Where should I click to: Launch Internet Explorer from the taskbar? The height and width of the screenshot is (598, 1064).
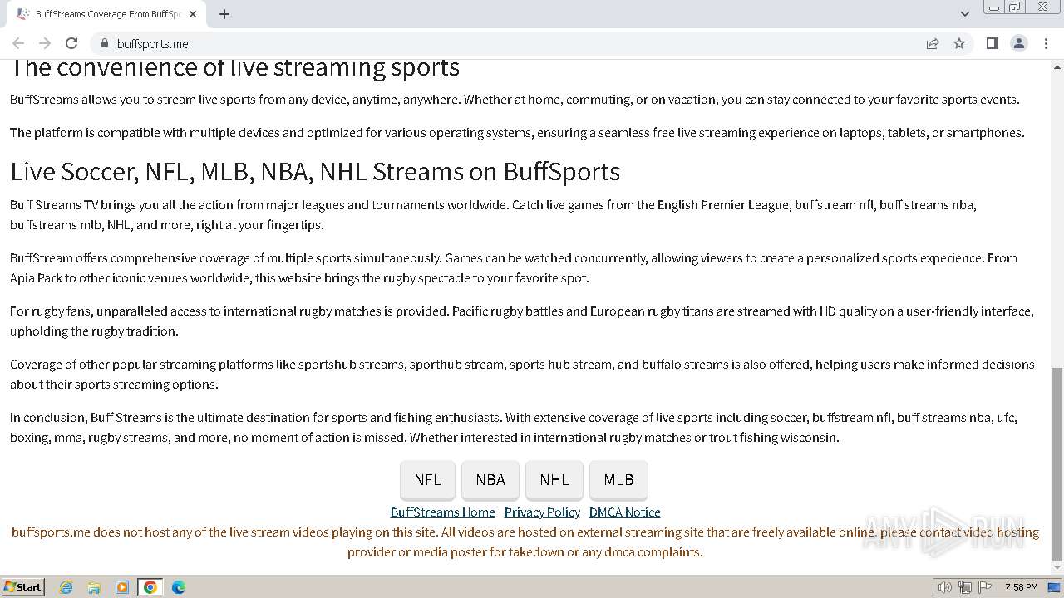click(66, 587)
